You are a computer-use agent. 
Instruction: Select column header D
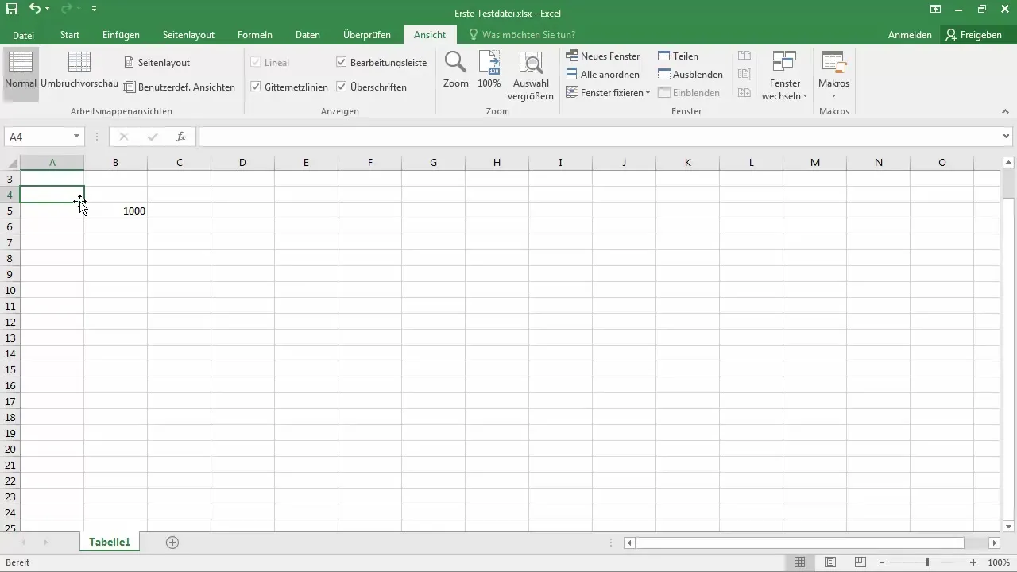pyautogui.click(x=242, y=163)
